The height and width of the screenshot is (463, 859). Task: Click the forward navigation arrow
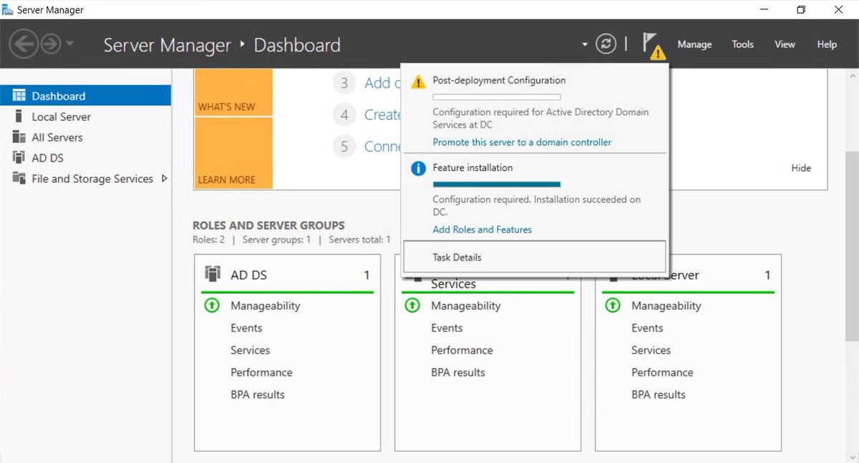[x=50, y=44]
